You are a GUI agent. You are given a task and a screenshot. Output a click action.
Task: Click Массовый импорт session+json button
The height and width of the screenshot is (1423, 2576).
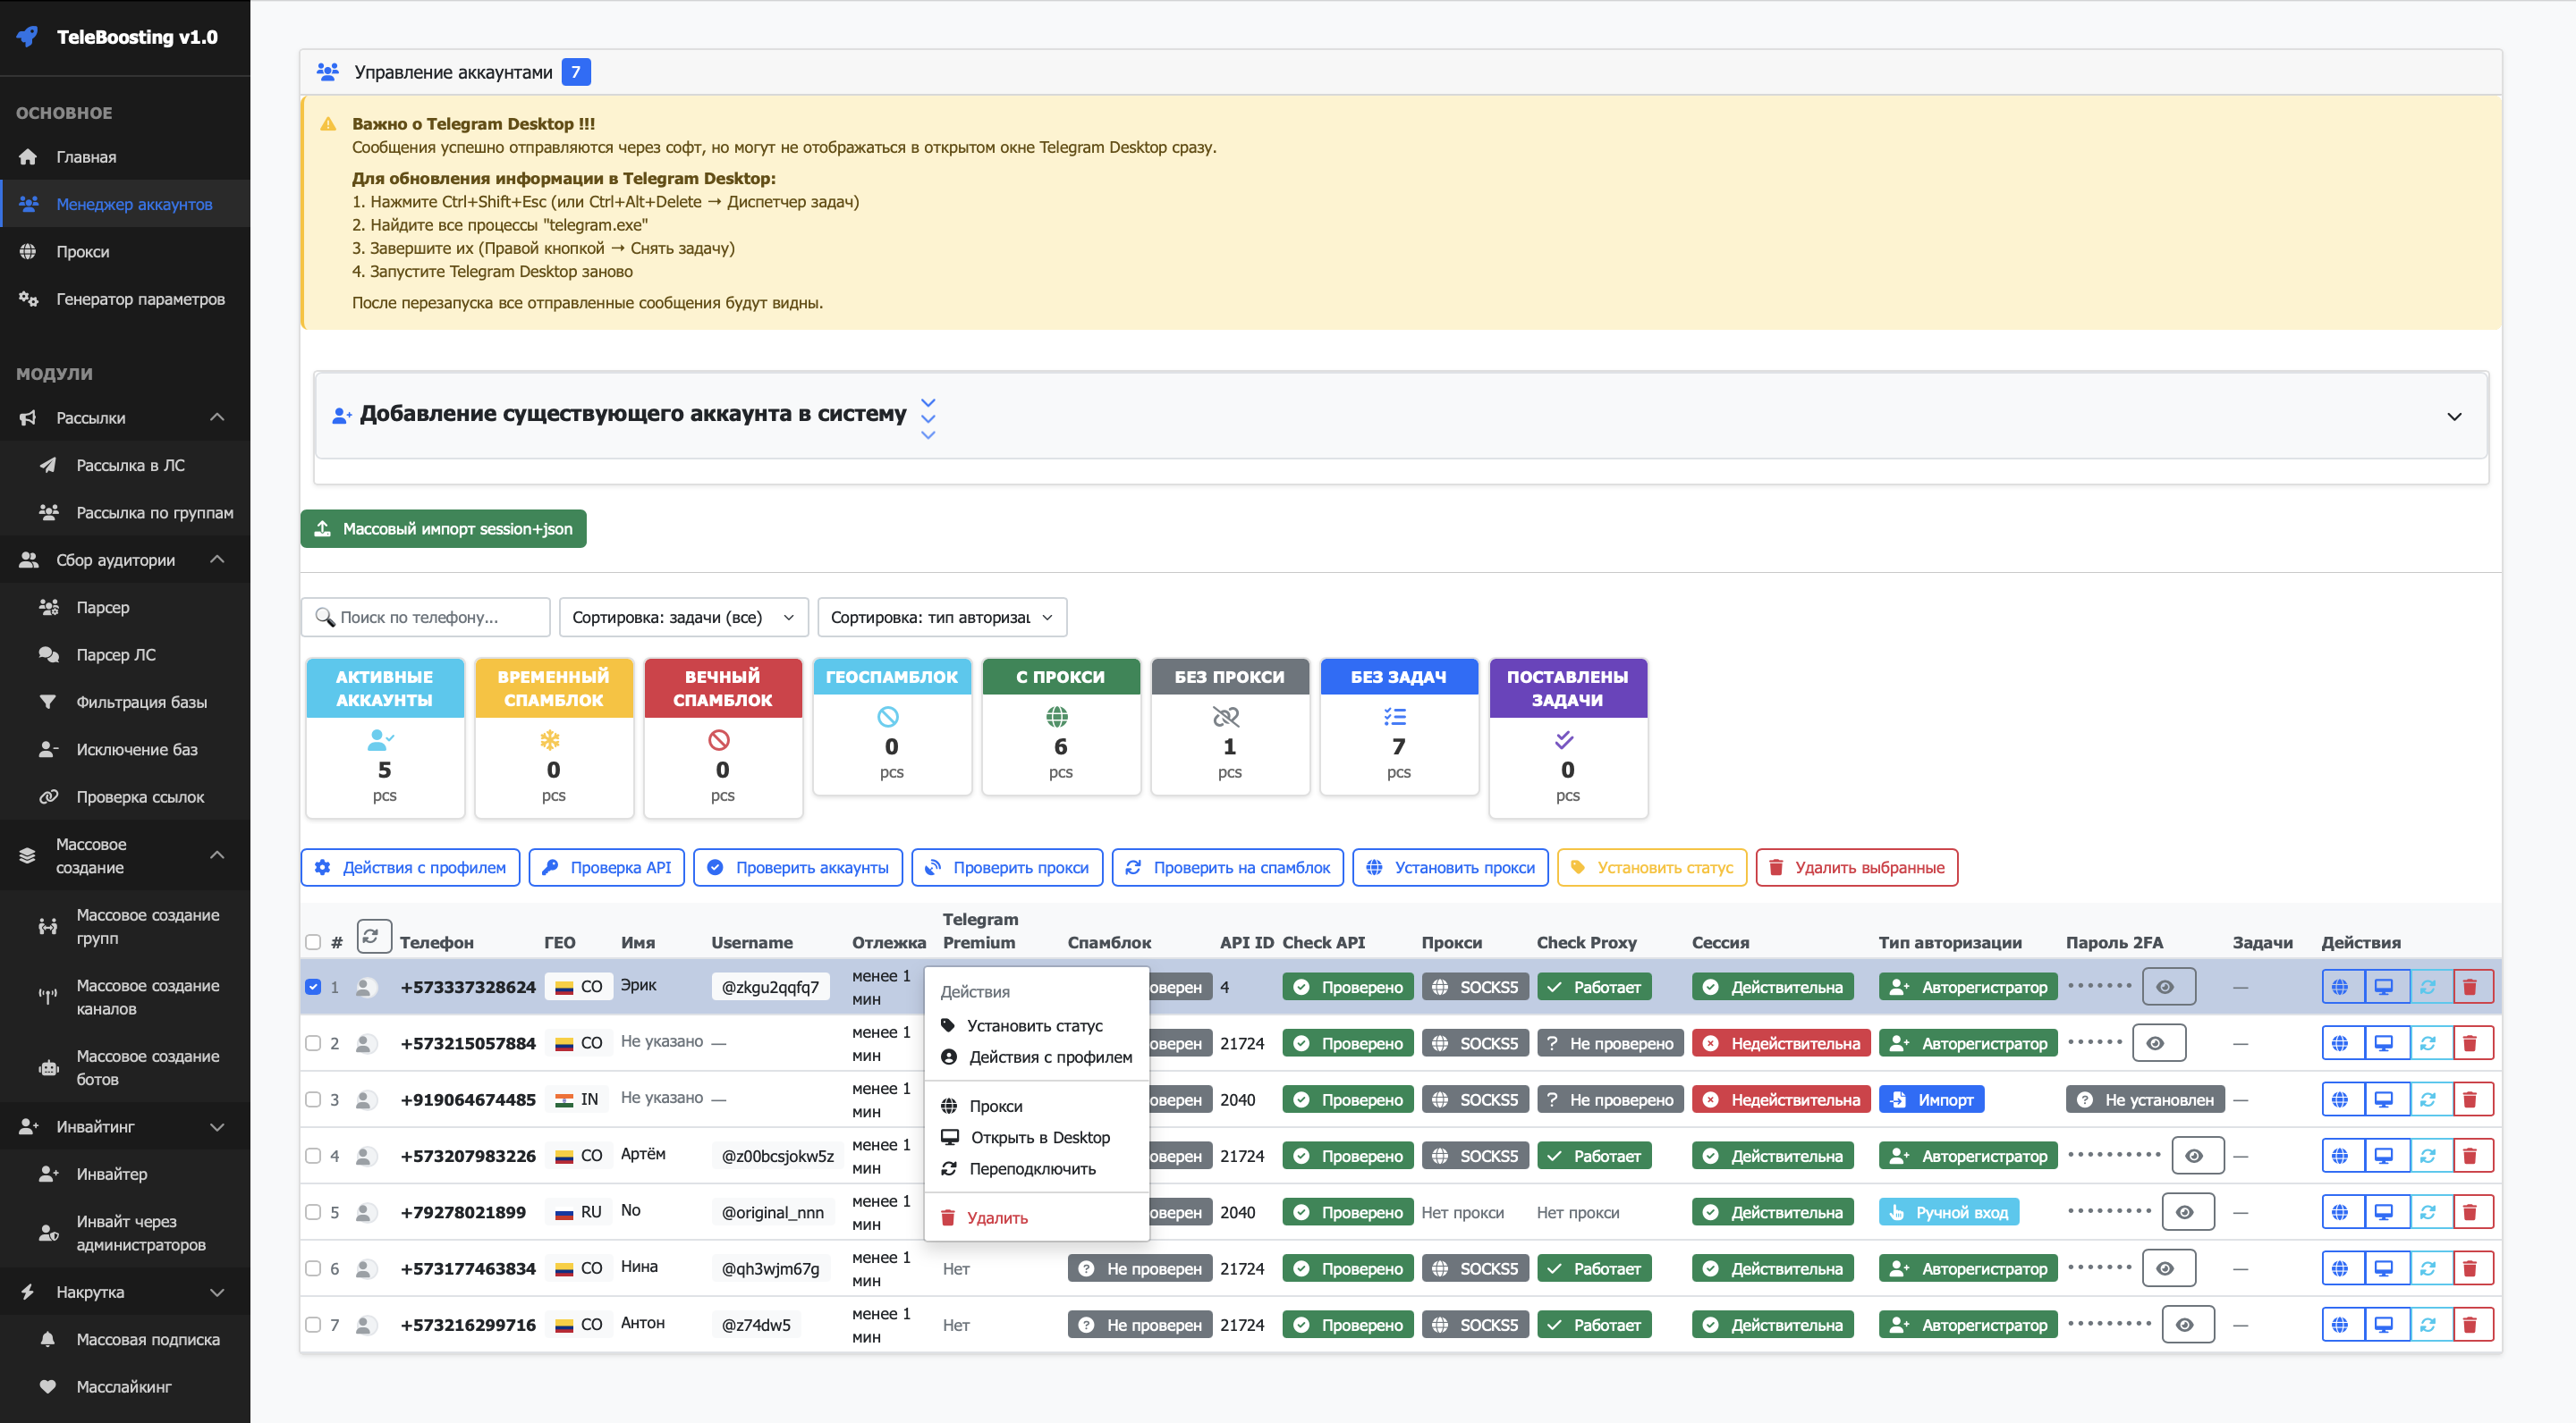pos(443,528)
